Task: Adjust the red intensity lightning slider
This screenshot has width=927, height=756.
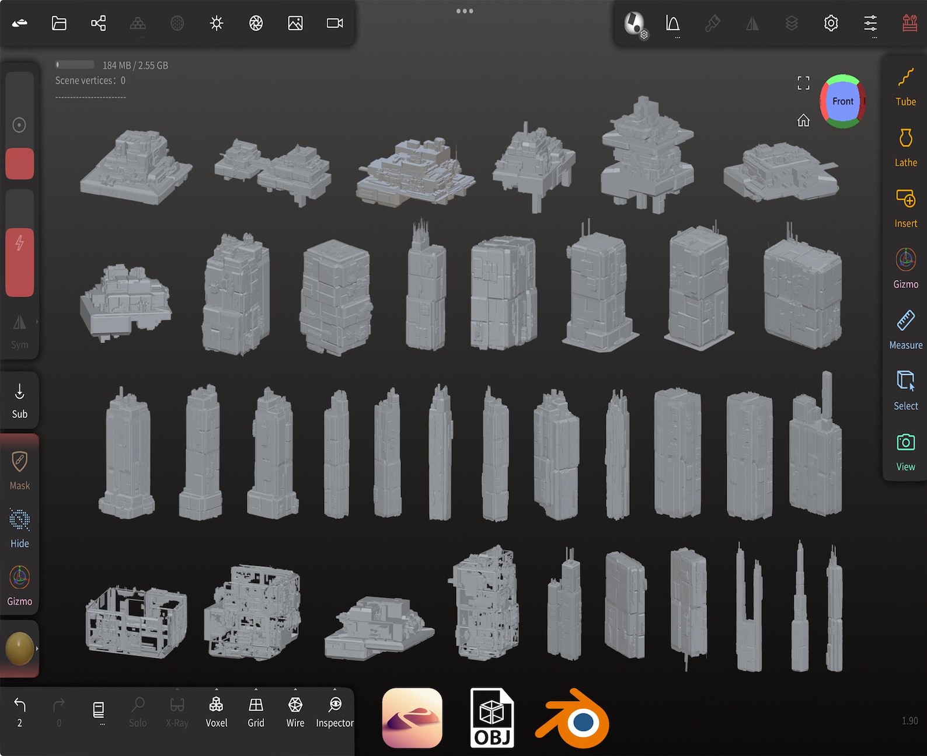Action: [x=19, y=243]
